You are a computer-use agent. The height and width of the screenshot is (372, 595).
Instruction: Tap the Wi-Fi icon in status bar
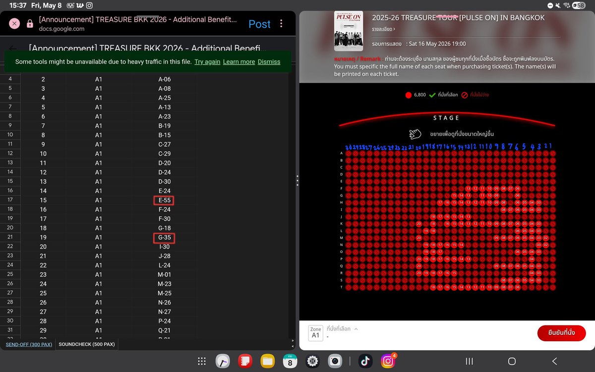point(567,5)
